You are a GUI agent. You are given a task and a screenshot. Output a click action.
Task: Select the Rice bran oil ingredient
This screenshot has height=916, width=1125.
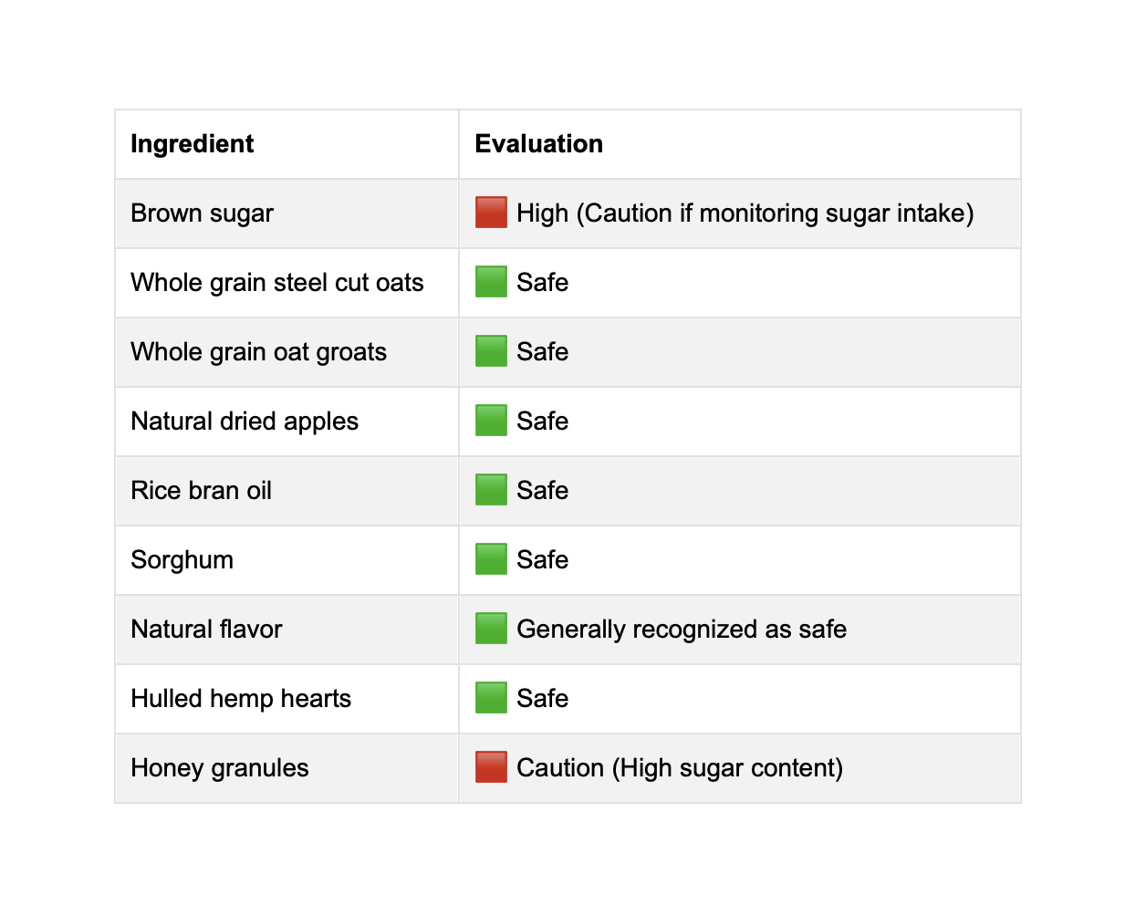(x=202, y=490)
